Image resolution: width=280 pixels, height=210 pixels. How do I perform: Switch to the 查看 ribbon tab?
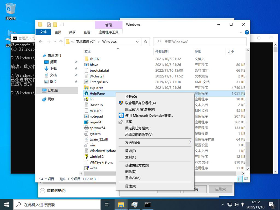[x=87, y=32]
